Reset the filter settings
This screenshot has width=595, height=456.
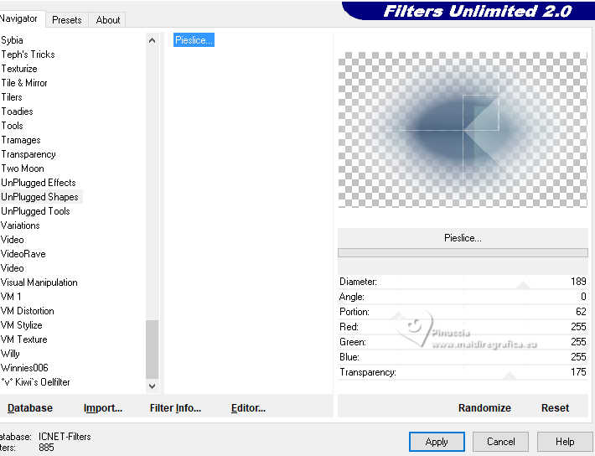(x=555, y=407)
